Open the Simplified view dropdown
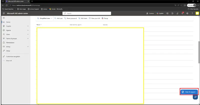This screenshot has width=200, height=105. (x=45, y=18)
